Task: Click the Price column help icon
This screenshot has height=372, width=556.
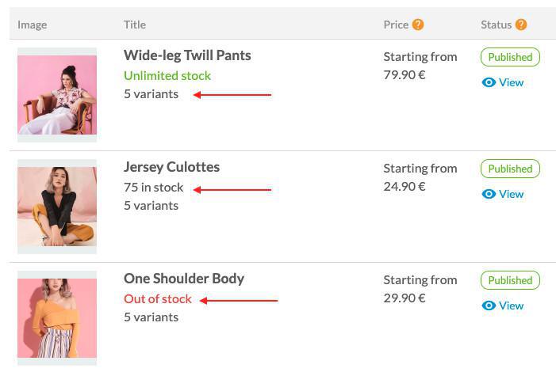Action: (x=418, y=25)
